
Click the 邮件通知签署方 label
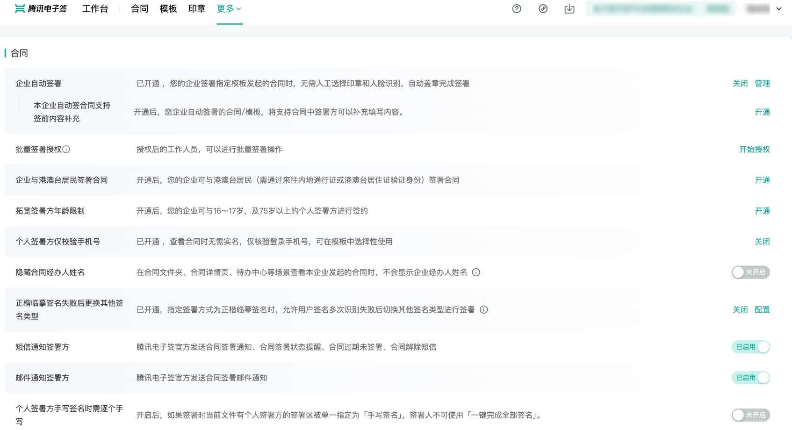point(42,378)
